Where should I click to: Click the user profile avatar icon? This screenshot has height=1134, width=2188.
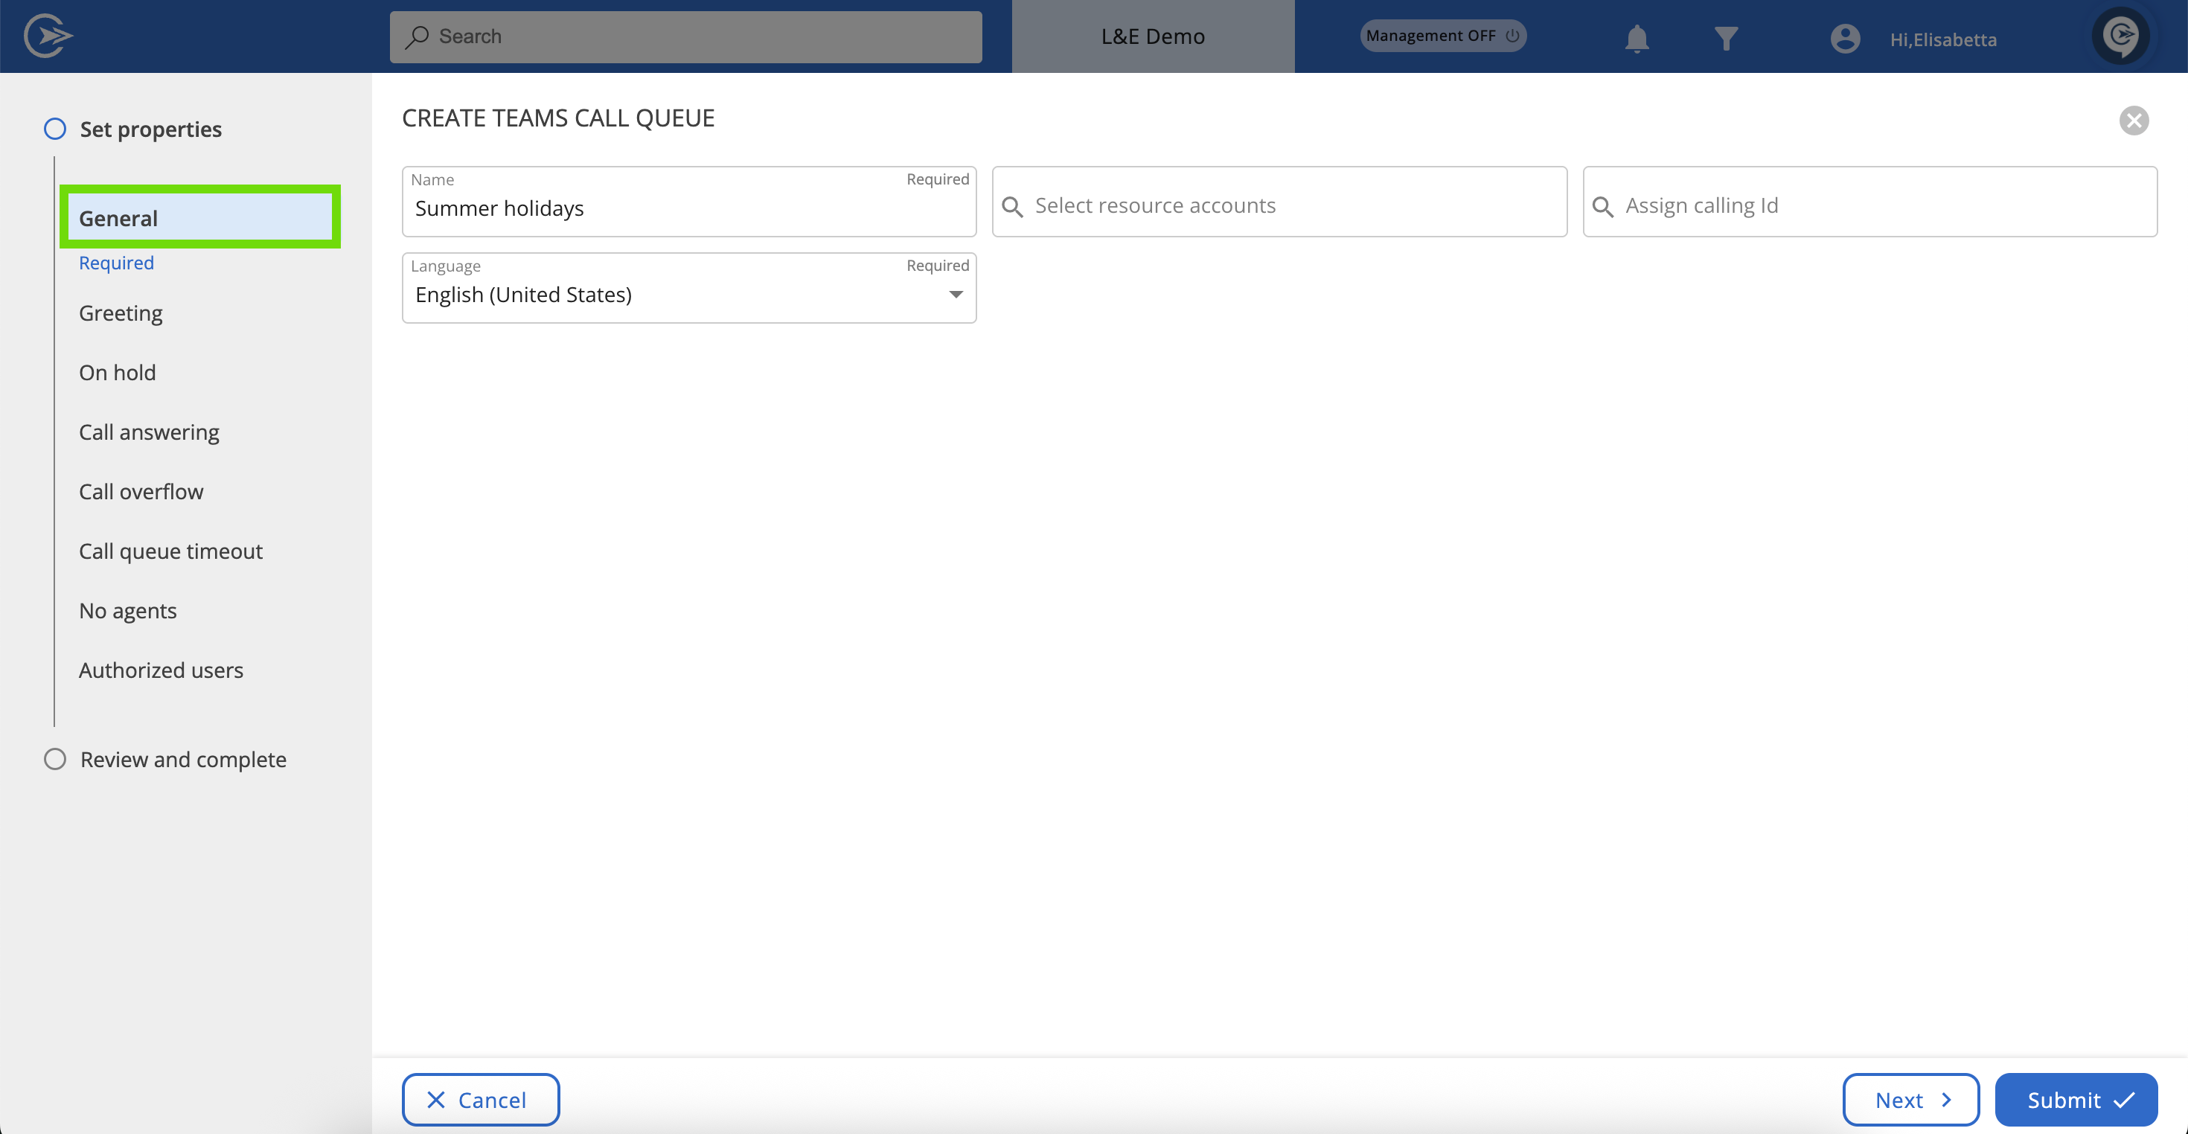point(1845,38)
